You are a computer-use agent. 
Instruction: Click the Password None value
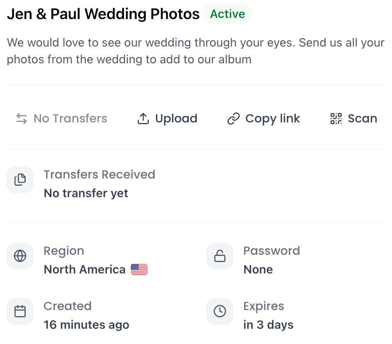[258, 269]
